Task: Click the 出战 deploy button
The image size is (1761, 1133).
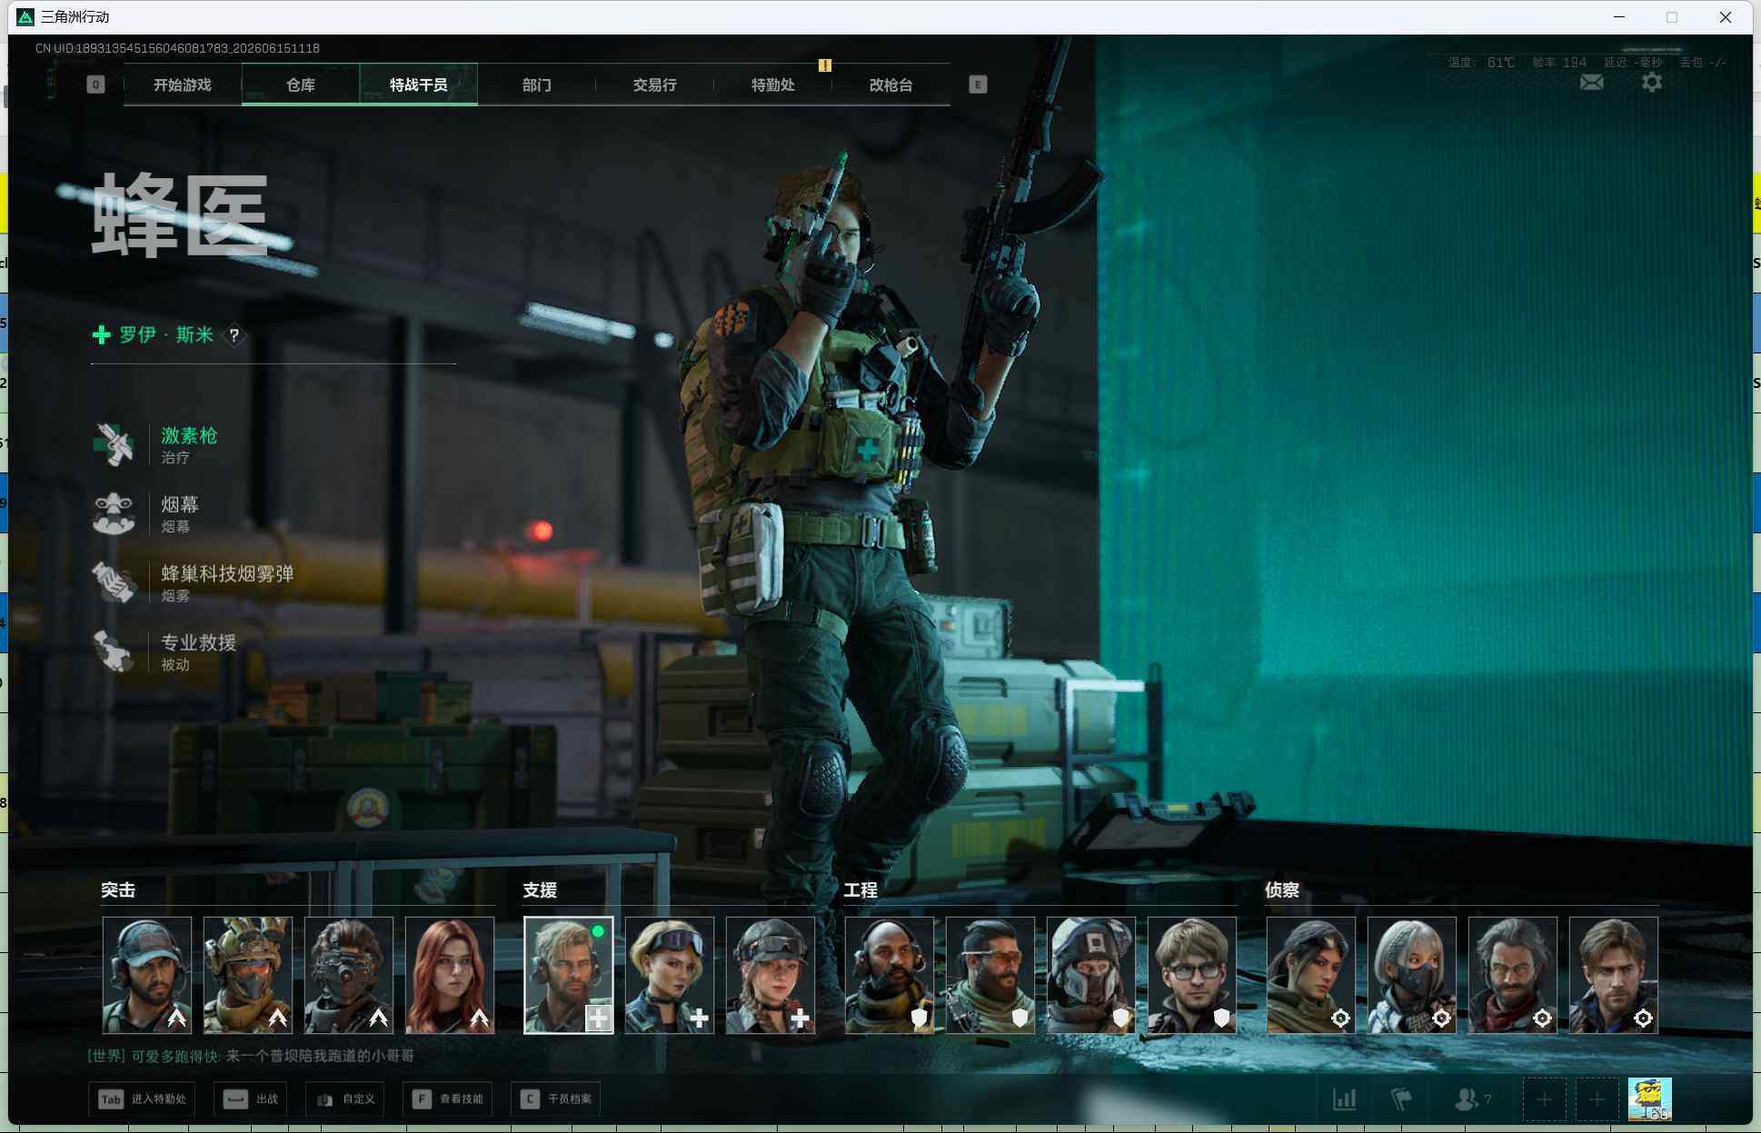Action: pos(252,1099)
